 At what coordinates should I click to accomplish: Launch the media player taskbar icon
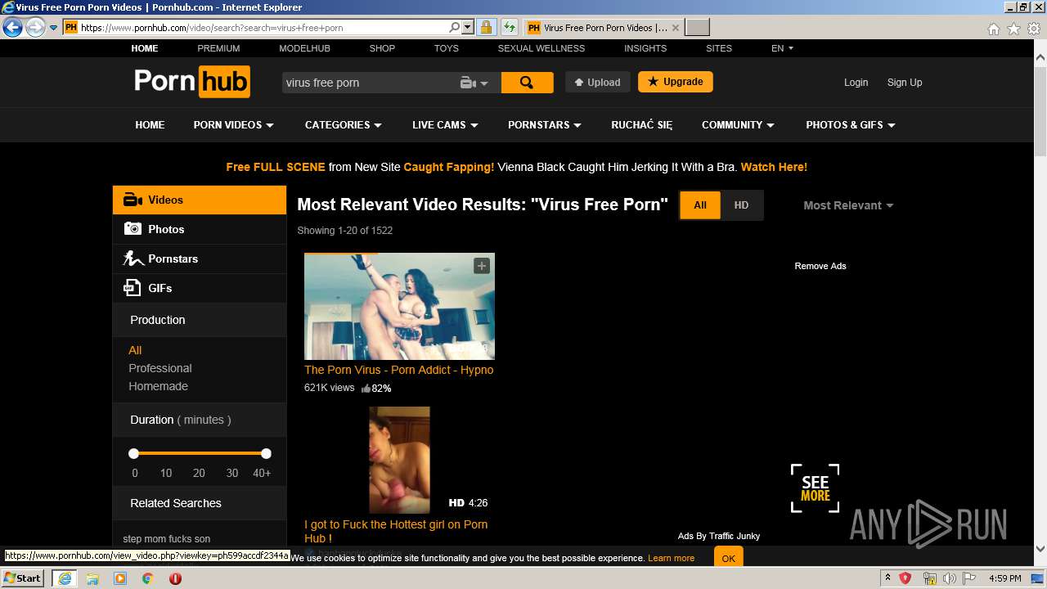click(120, 578)
